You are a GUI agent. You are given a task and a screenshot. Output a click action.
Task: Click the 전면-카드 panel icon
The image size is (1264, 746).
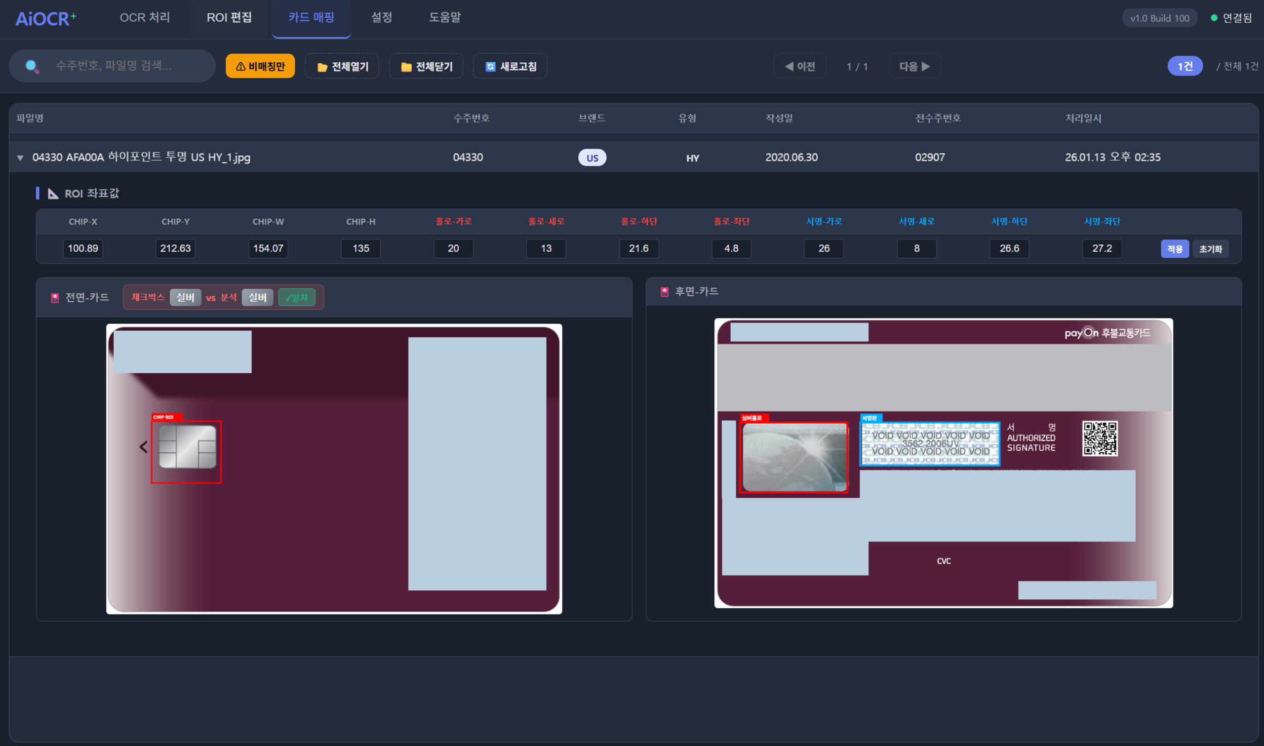pyautogui.click(x=55, y=298)
